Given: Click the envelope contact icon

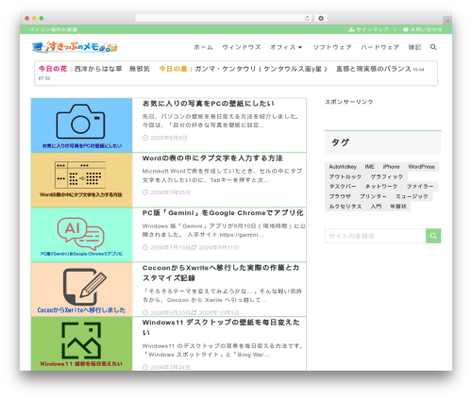Looking at the screenshot, I should coord(406,29).
